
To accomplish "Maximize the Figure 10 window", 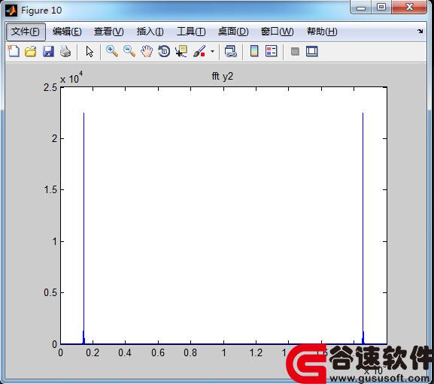I will [381, 7].
